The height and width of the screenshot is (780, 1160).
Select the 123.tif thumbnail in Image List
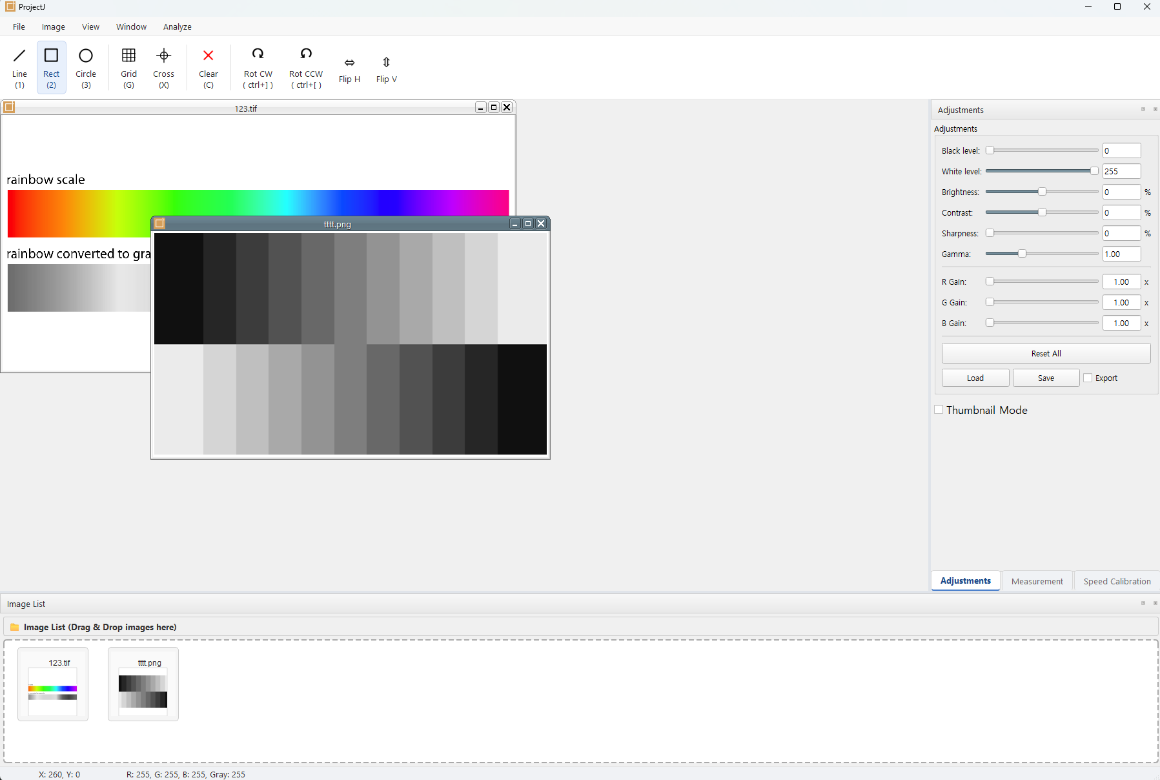pos(53,684)
